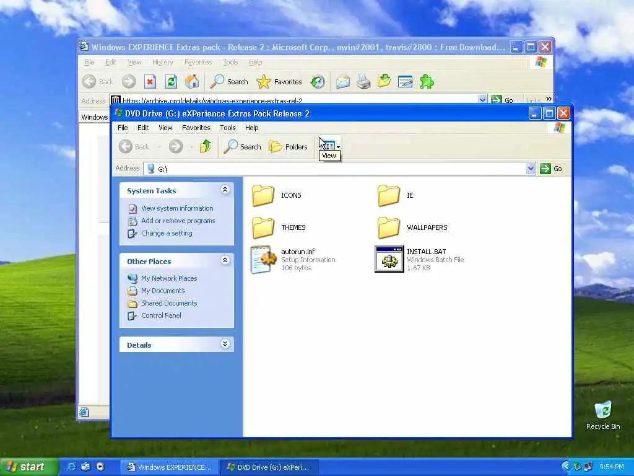The height and width of the screenshot is (476, 634).
Task: Click Refresh icon in Internet Explorer toolbar
Action: coord(171,82)
